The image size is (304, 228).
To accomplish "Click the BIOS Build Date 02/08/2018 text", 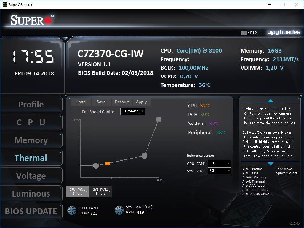I will point(116,73).
